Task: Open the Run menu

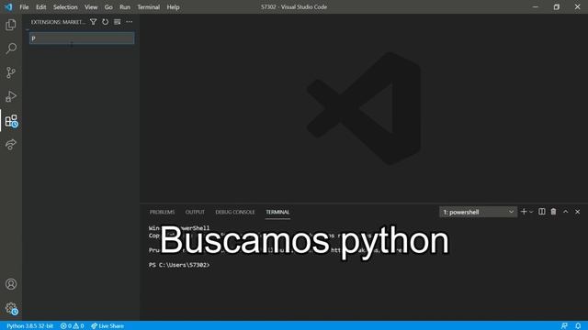Action: click(x=125, y=6)
